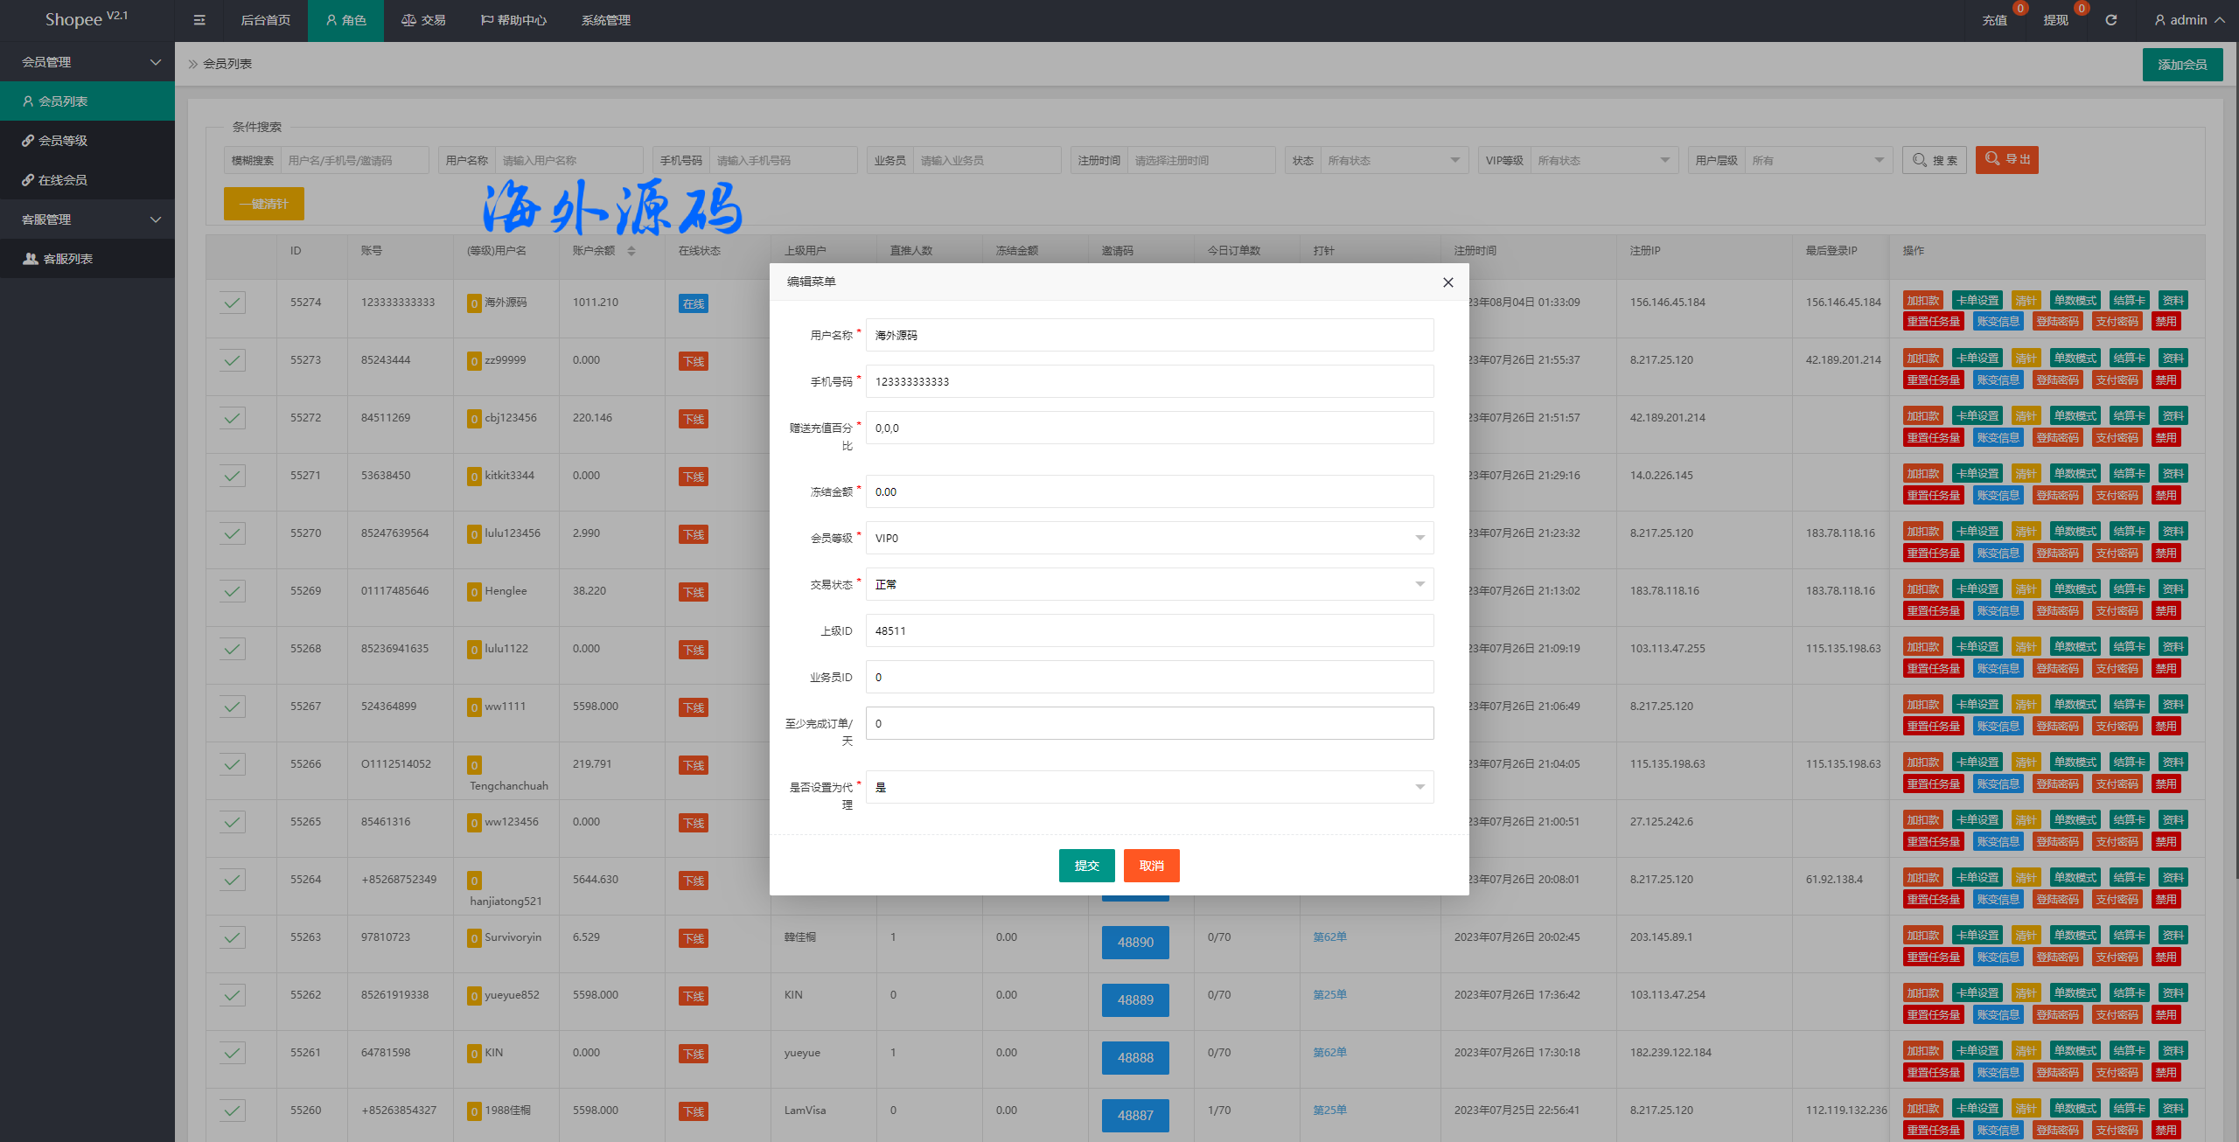This screenshot has width=2239, height=1142.
Task: Close the edit menu dialog with X
Action: click(x=1447, y=282)
